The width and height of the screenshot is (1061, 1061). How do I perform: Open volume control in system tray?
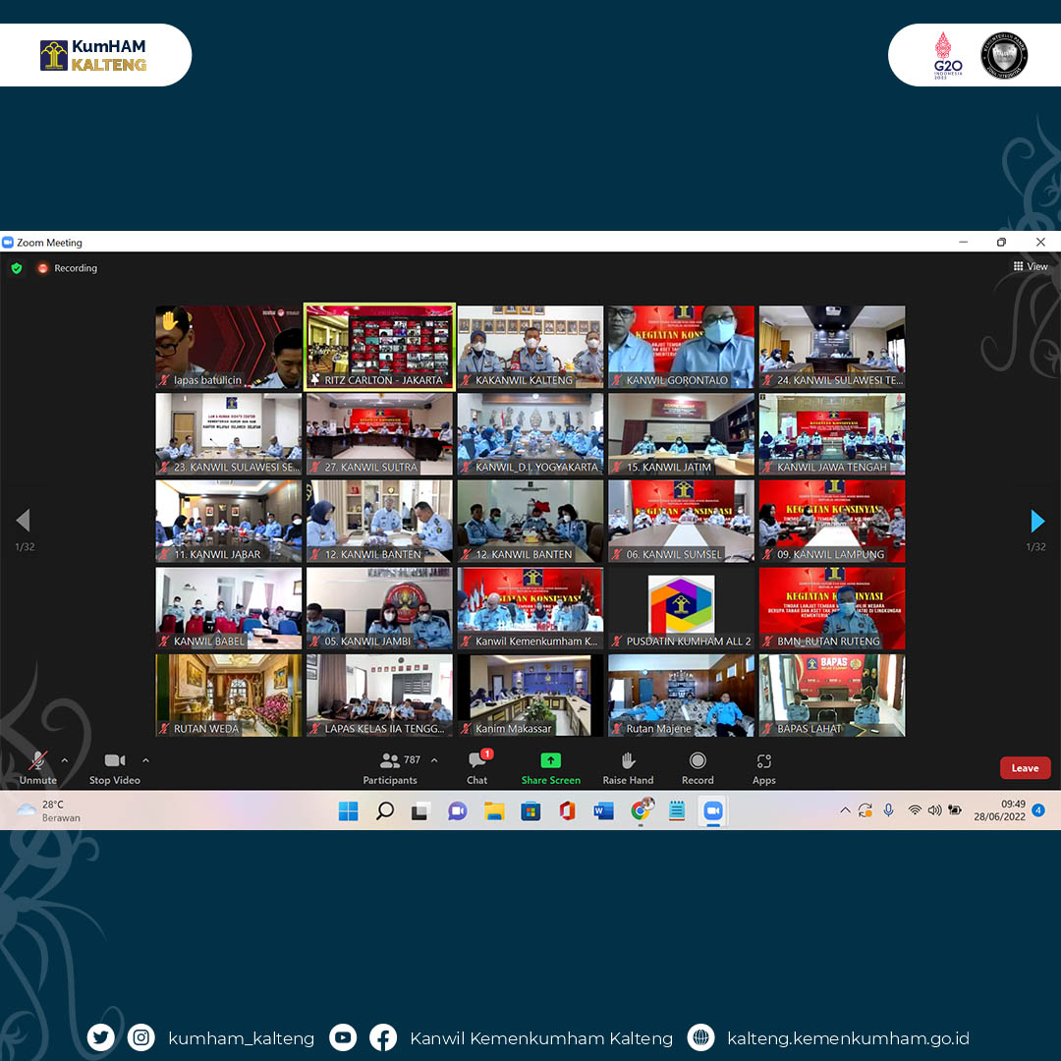point(935,810)
